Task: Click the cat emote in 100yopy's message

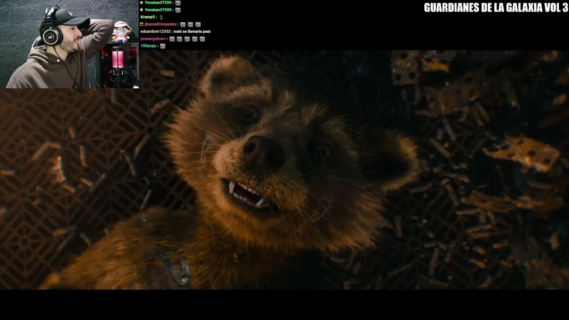Action: tap(162, 46)
